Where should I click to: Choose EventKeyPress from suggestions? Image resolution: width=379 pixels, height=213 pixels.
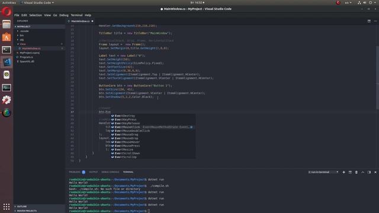(x=153, y=120)
